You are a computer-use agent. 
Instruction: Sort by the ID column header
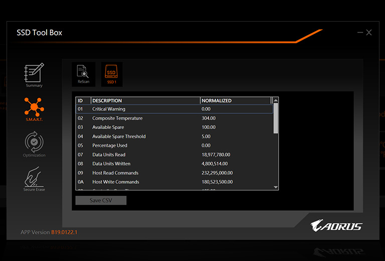coord(83,100)
